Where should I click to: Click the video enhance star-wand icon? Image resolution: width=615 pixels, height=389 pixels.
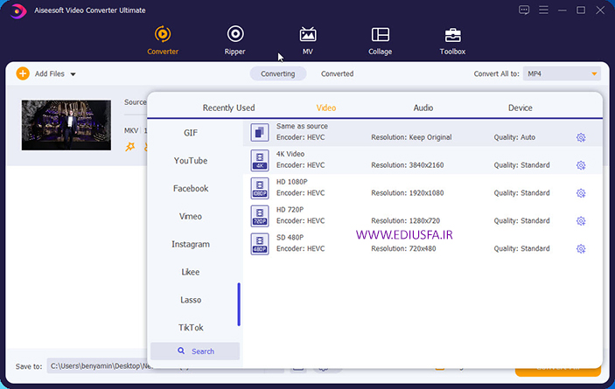pyautogui.click(x=130, y=147)
